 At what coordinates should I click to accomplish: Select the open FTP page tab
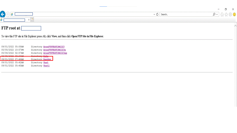point(14,20)
